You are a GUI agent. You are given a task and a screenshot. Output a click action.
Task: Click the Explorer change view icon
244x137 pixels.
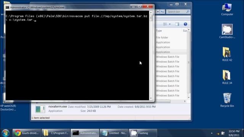[x=165, y=24]
